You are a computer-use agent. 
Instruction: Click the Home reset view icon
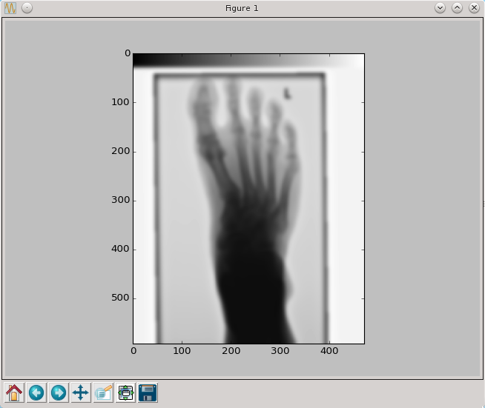(x=14, y=392)
